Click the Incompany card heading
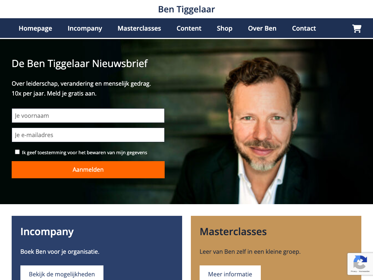The height and width of the screenshot is (280, 373). [47, 232]
